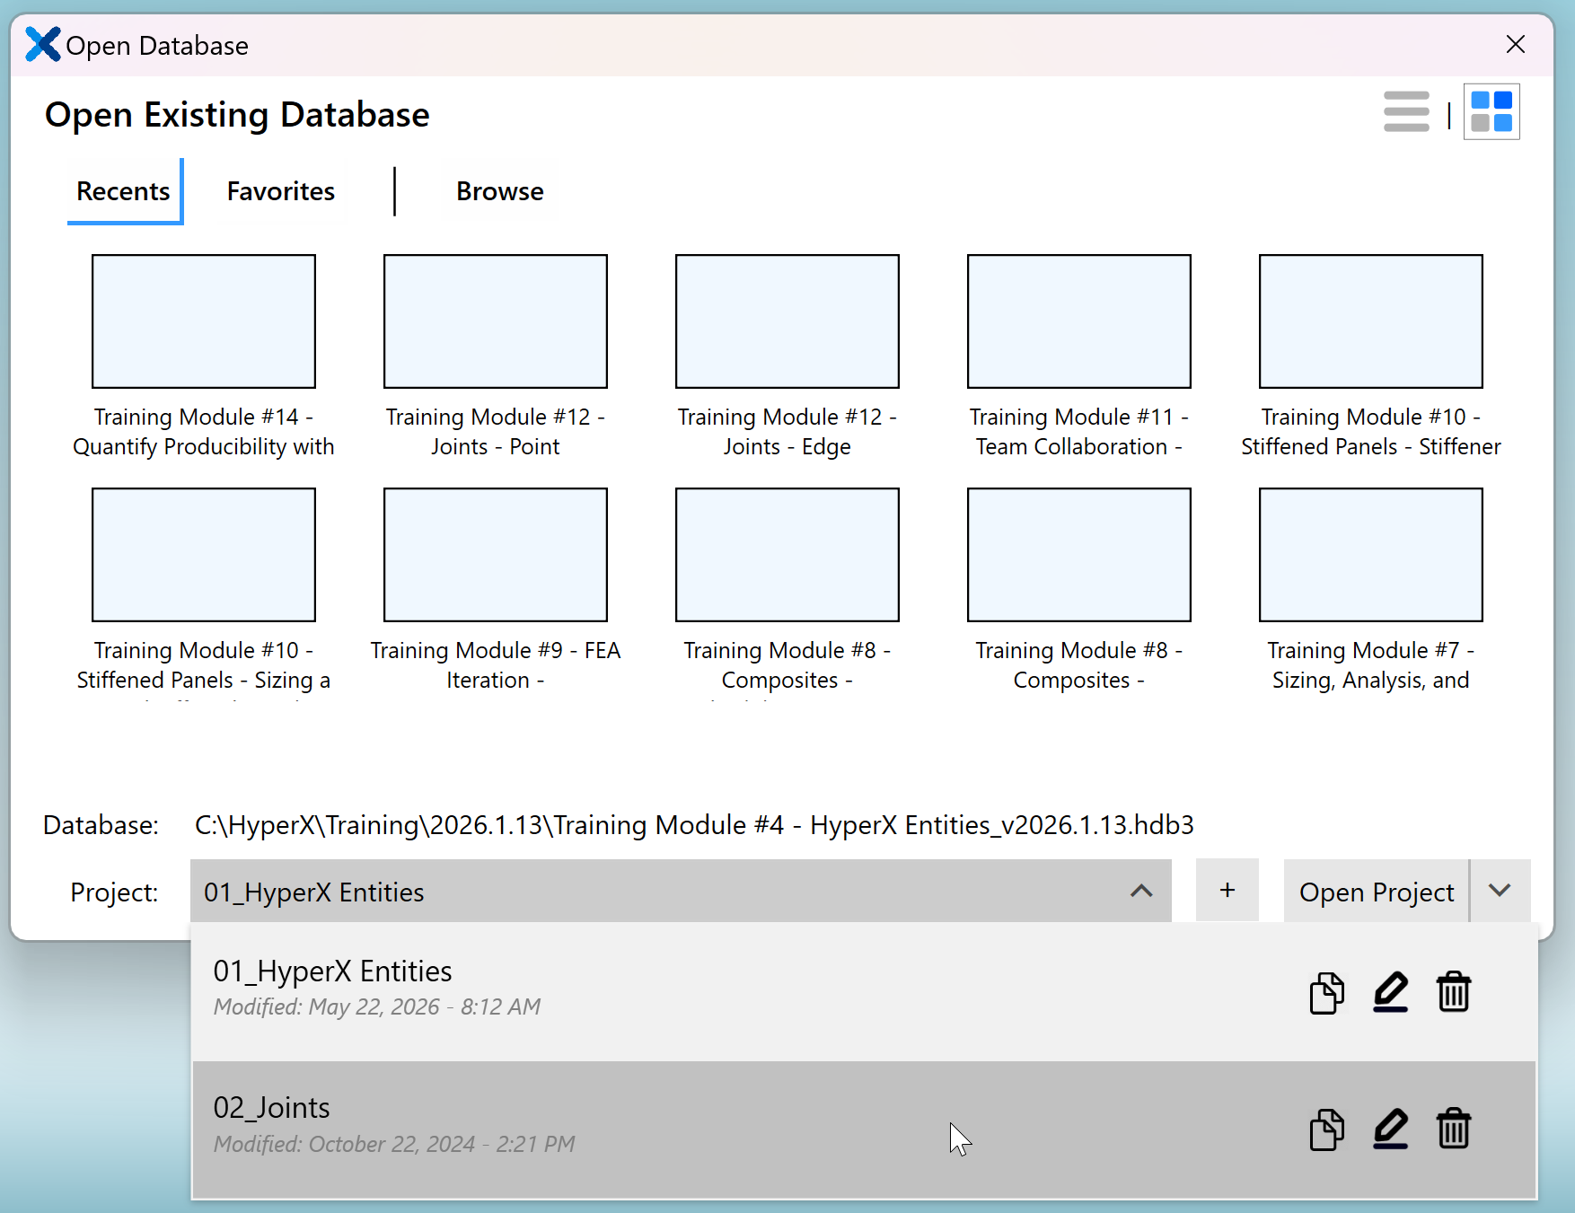Open Training Module #14 Quantify Producibility thumbnail
The height and width of the screenshot is (1213, 1575).
point(204,321)
